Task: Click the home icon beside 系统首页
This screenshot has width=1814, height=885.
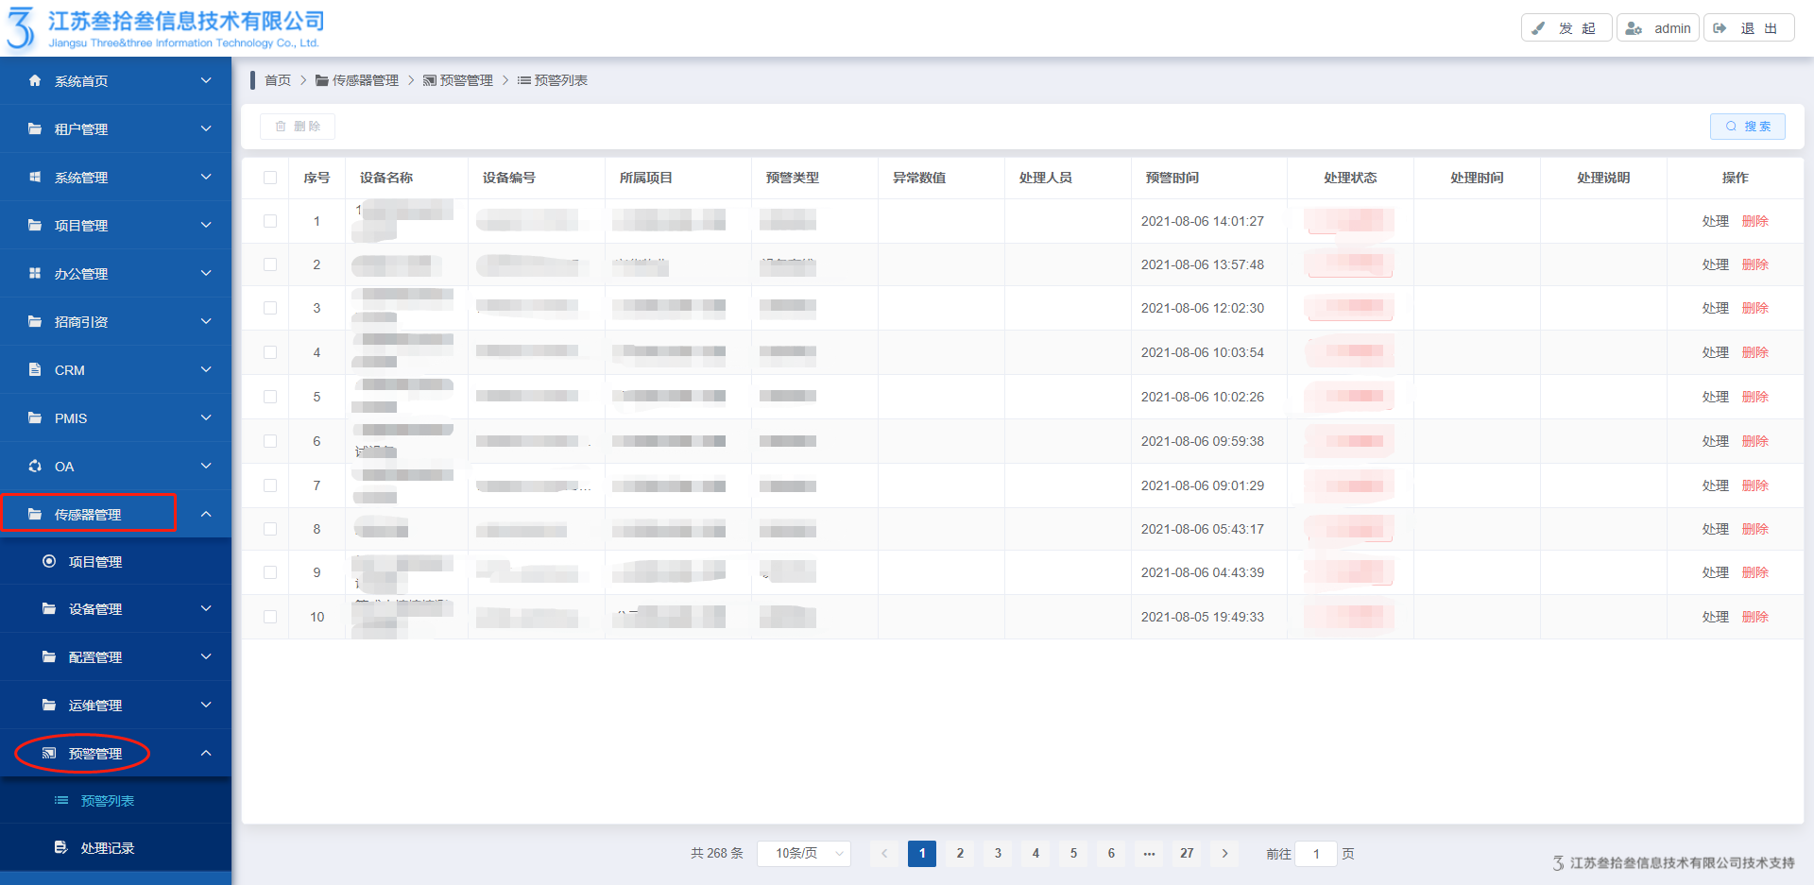Action: [35, 81]
